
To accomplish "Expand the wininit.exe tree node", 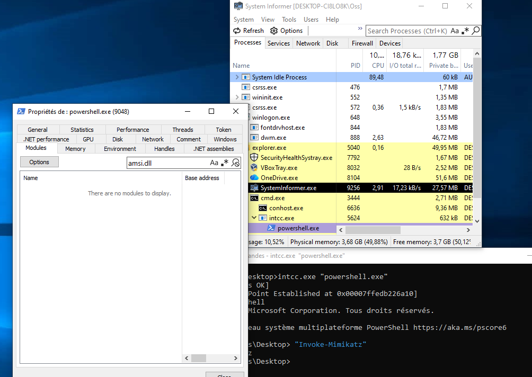I will point(237,97).
